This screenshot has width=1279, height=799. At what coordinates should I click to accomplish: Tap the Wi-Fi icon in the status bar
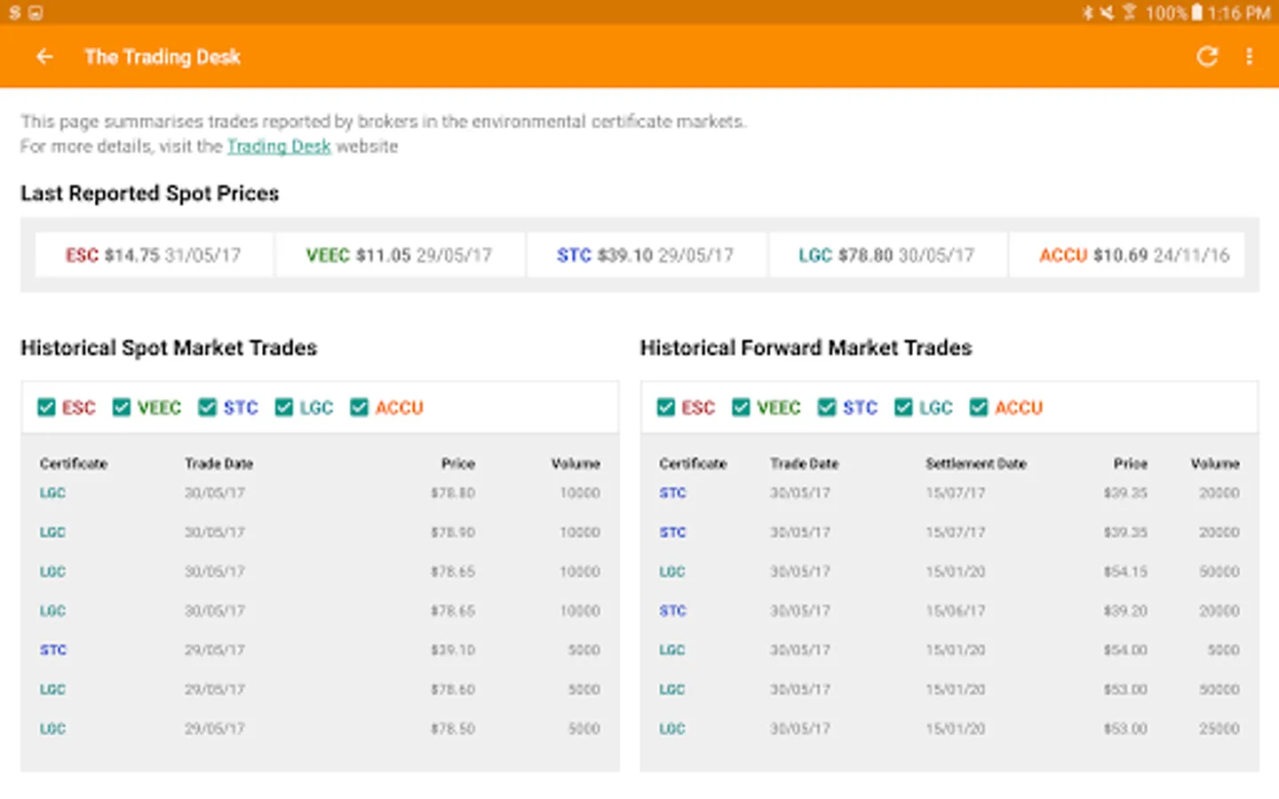(1130, 12)
